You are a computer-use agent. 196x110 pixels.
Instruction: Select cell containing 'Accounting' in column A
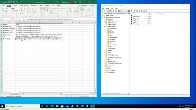coord(9,35)
